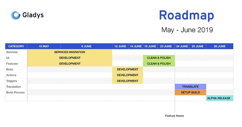Click the Features category row label
The width and height of the screenshot is (242, 127).
tap(12, 64)
